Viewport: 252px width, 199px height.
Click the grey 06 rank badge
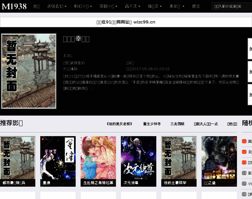pyautogui.click(x=244, y=194)
